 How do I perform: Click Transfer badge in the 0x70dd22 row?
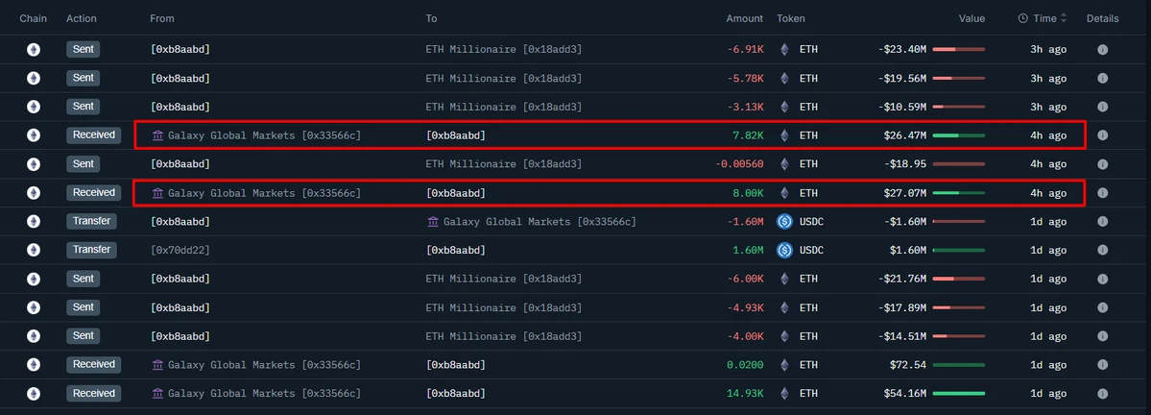point(91,250)
